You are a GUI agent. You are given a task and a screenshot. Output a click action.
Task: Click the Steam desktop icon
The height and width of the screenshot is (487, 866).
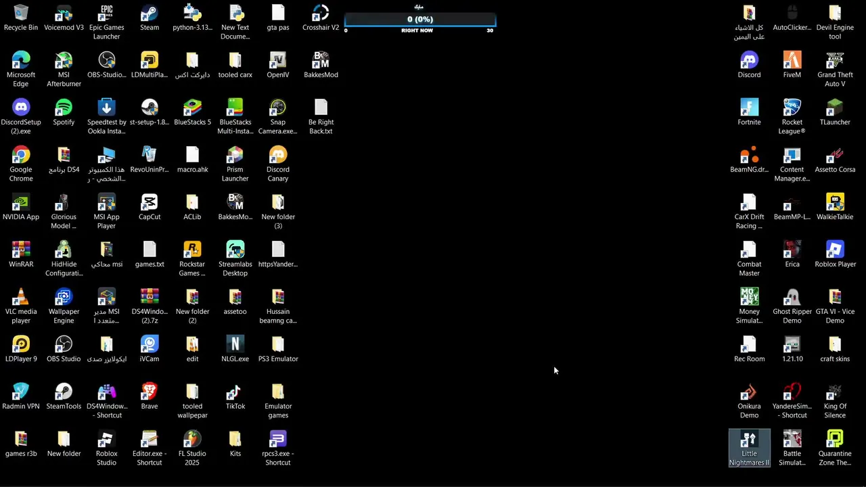tap(150, 18)
